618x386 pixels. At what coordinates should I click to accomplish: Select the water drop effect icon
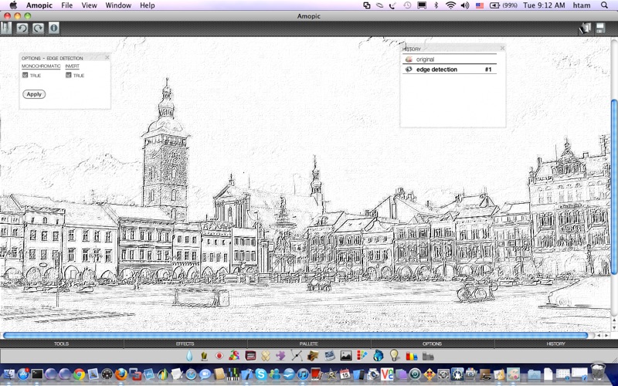pos(189,356)
